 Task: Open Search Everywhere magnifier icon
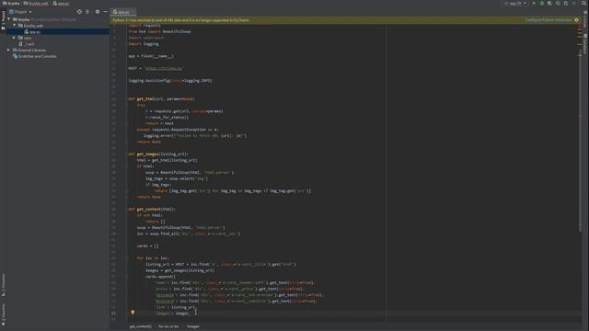click(x=584, y=4)
